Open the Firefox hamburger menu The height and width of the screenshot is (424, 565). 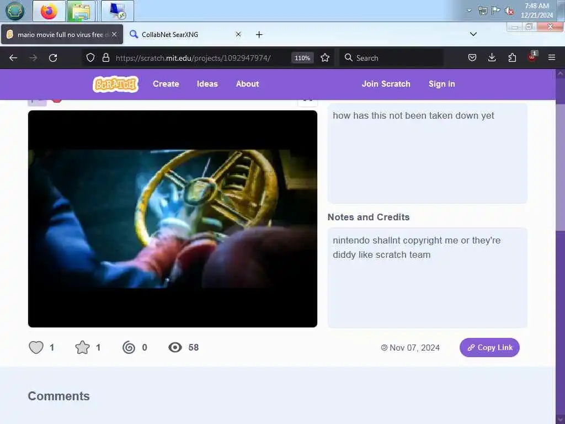pyautogui.click(x=552, y=57)
